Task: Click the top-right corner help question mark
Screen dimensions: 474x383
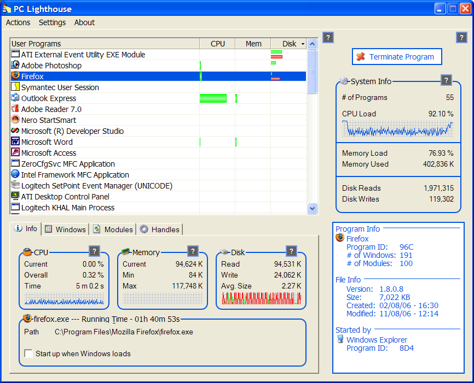Action: pyautogui.click(x=461, y=37)
